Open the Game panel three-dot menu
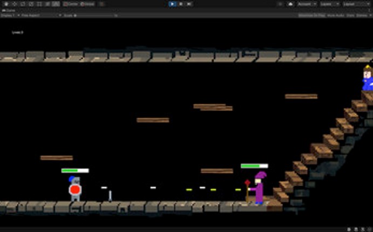 [x=370, y=10]
